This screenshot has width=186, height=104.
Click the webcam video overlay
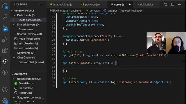[x=166, y=43]
